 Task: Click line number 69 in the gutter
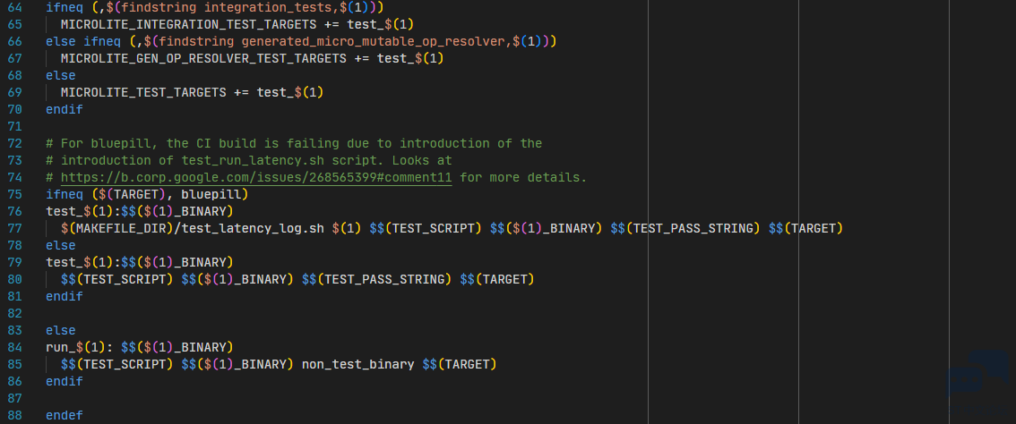pos(15,92)
